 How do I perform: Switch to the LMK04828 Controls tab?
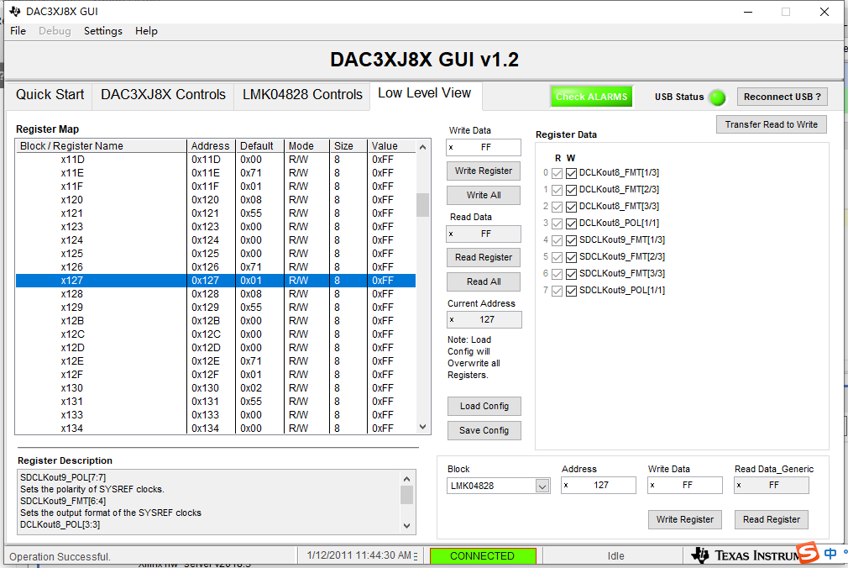[x=302, y=95]
